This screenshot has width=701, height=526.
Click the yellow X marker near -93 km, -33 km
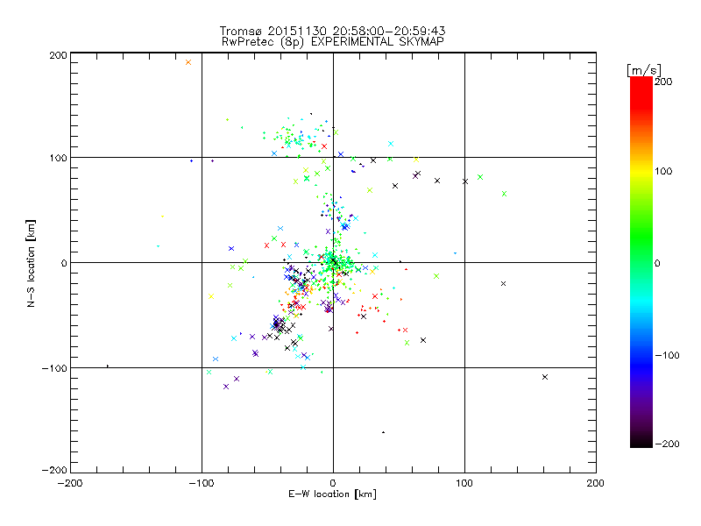point(211,296)
